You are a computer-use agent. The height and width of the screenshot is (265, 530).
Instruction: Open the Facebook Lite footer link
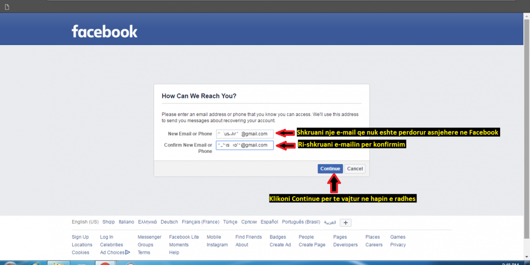184,237
